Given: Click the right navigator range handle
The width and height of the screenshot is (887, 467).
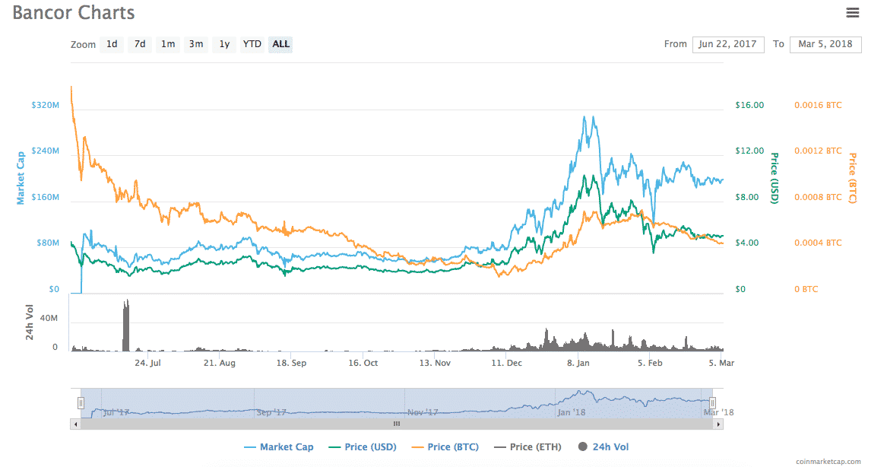Looking at the screenshot, I should click(712, 403).
